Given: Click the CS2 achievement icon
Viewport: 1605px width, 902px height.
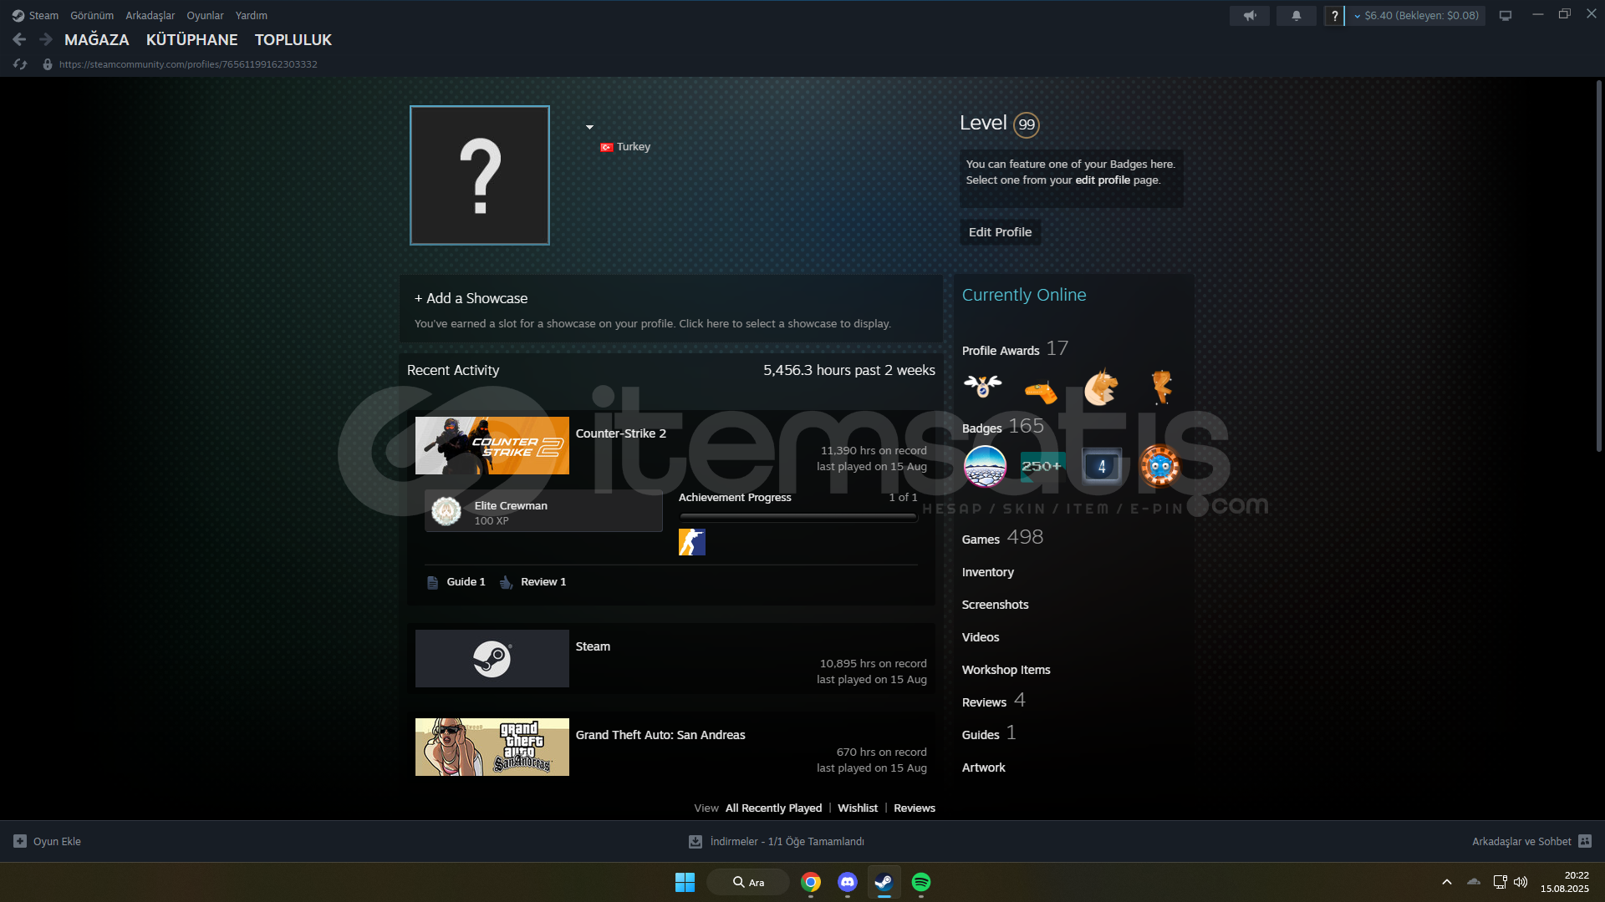Looking at the screenshot, I should (x=692, y=542).
